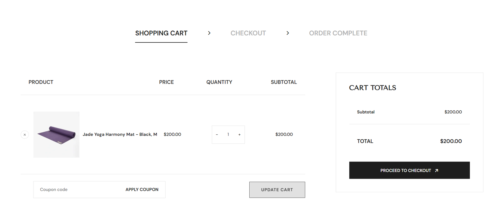Click the Product column header
Image resolution: width=500 pixels, height=216 pixels.
pos(41,82)
